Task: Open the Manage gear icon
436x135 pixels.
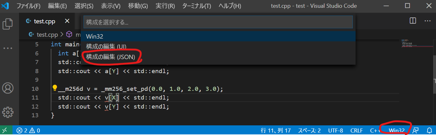Action: pos(8,112)
